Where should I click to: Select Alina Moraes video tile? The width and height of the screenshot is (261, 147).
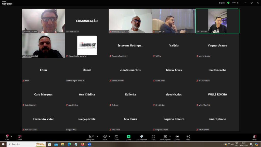pos(217,21)
